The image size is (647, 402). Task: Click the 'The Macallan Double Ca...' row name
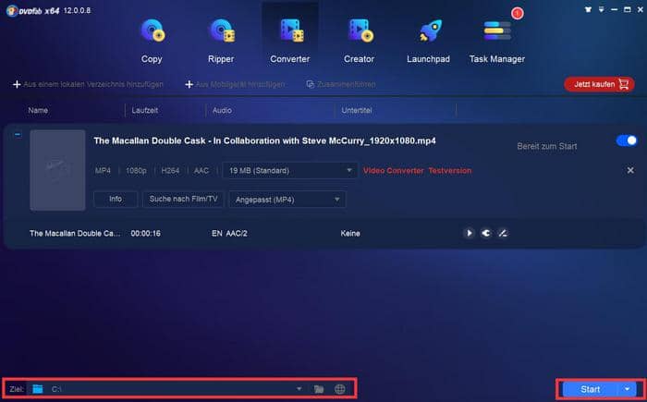(x=75, y=233)
